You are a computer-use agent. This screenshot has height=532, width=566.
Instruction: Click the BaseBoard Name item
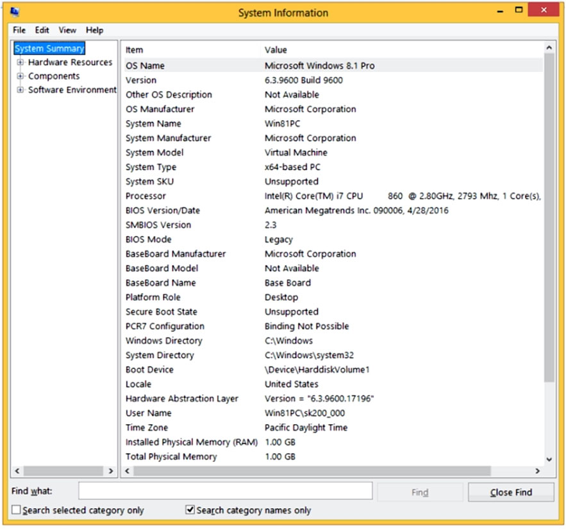pos(161,282)
